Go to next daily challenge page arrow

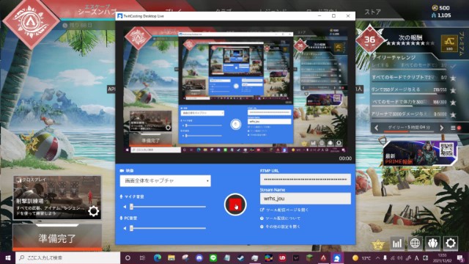click(442, 128)
